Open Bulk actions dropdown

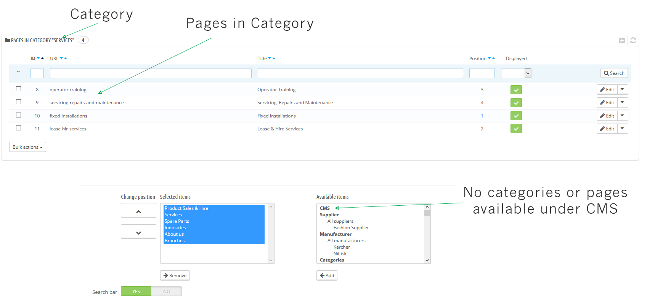[x=27, y=147]
